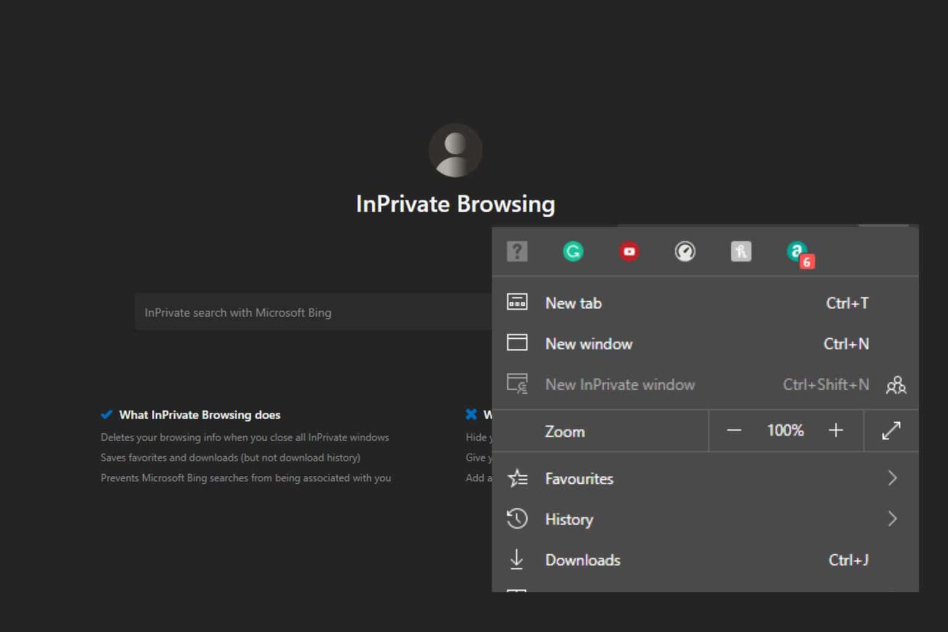948x632 pixels.
Task: Click the Ctrl+N shortcut text
Action: click(846, 344)
